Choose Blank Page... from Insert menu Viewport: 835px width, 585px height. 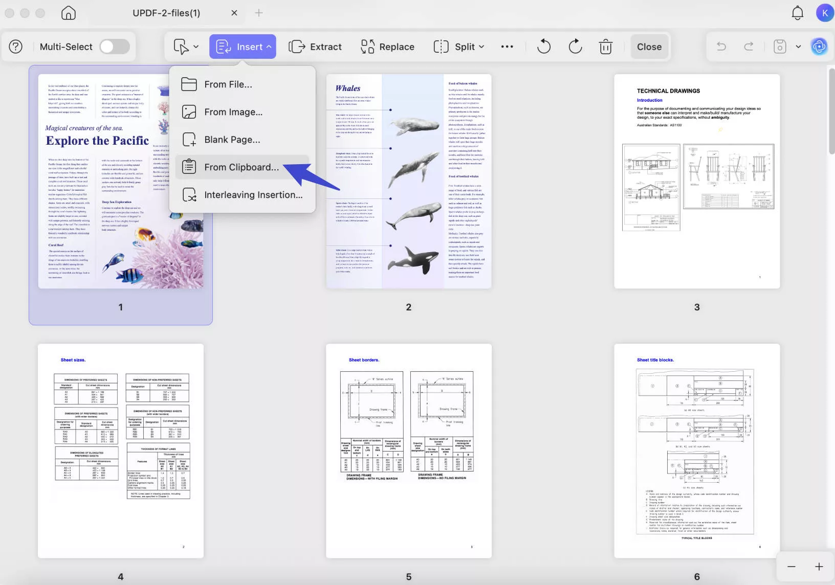point(232,140)
